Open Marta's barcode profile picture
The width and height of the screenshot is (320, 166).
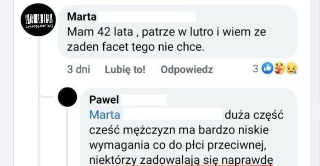(x=38, y=20)
